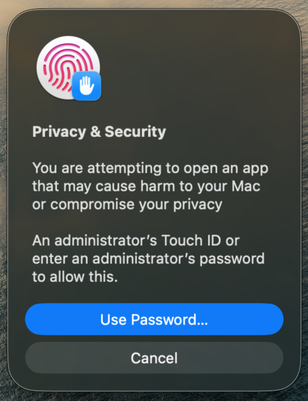Click the word compromise in the warning
The width and height of the screenshot is (308, 401).
[x=92, y=205]
